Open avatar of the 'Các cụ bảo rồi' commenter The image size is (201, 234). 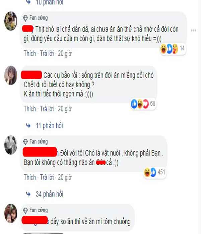11,75
